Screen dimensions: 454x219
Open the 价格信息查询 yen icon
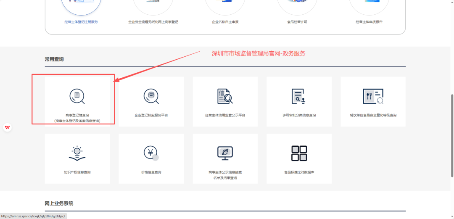151,153
